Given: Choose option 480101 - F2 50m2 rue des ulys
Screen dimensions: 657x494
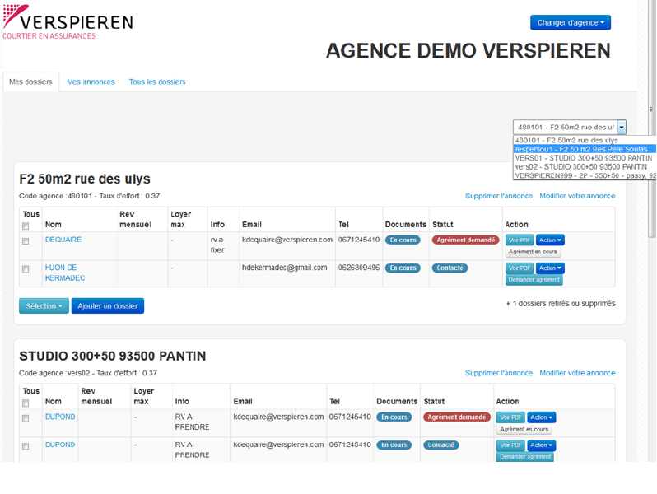Looking at the screenshot, I should (566, 140).
